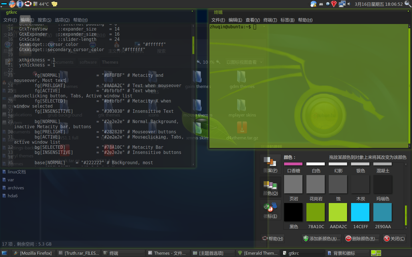
Task: Select the 图案 patterns tab
Action: pos(270,164)
